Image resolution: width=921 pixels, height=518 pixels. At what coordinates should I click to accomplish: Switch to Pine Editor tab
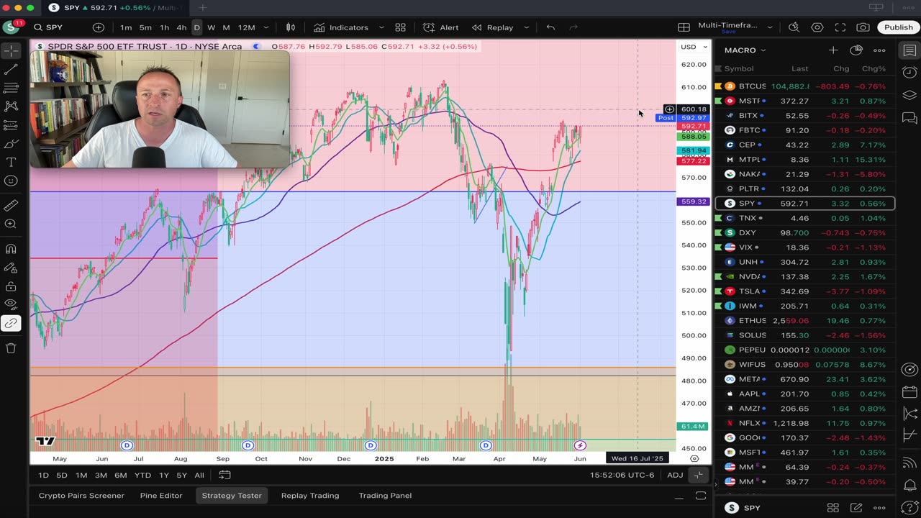[161, 496]
